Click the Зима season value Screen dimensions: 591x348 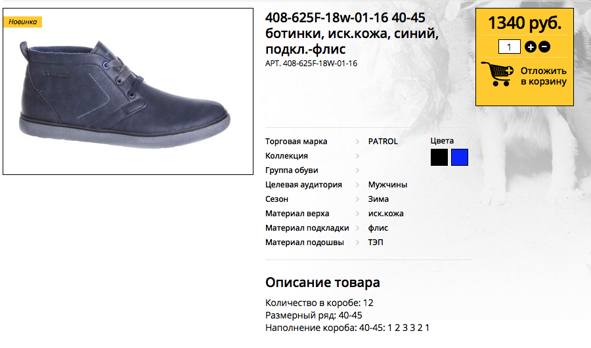[378, 199]
